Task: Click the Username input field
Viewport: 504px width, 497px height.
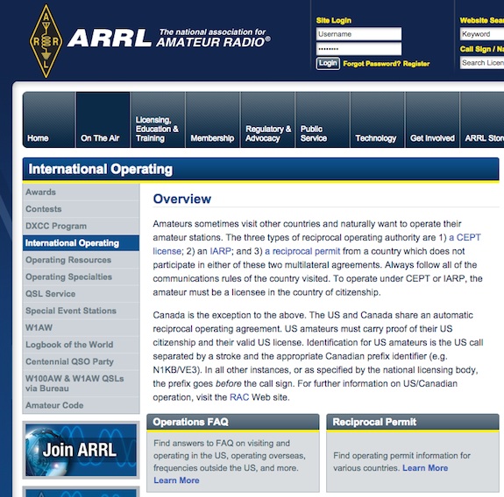Action: point(358,34)
